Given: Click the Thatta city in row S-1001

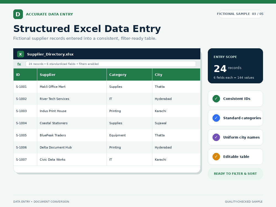Looking at the screenshot, I should tap(176, 87).
